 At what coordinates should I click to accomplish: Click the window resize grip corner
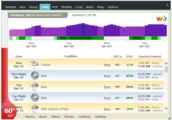170,118
